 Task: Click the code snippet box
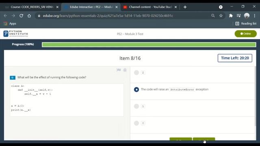[67, 100]
